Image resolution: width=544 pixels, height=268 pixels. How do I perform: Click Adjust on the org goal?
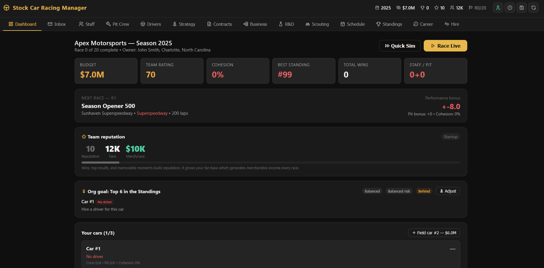(x=448, y=191)
